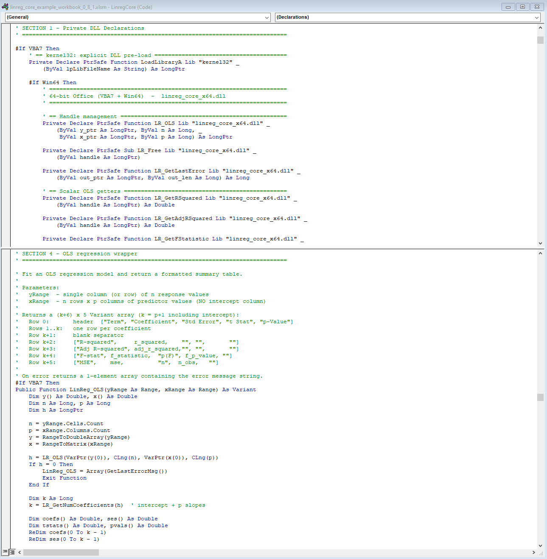Switch to Full Module View button

click(x=12, y=552)
